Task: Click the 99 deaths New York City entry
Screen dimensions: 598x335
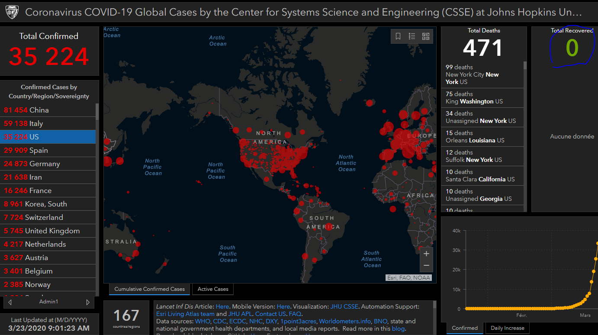Action: coord(482,74)
